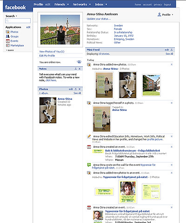Viewport: 186px width, 223px height.
Task: Focus the Search input field
Action: click(18, 20)
